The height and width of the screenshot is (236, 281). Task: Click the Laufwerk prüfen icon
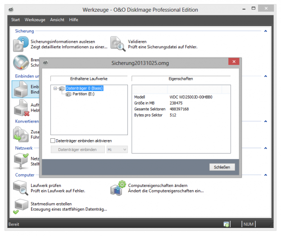pos(20,187)
